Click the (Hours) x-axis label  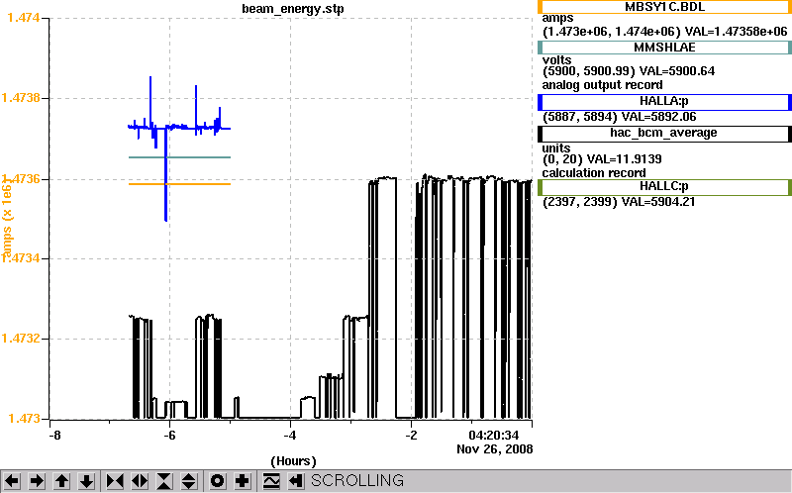pos(293,461)
